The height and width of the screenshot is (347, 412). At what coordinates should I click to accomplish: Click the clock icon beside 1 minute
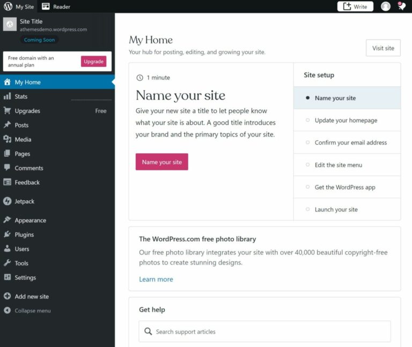click(140, 78)
